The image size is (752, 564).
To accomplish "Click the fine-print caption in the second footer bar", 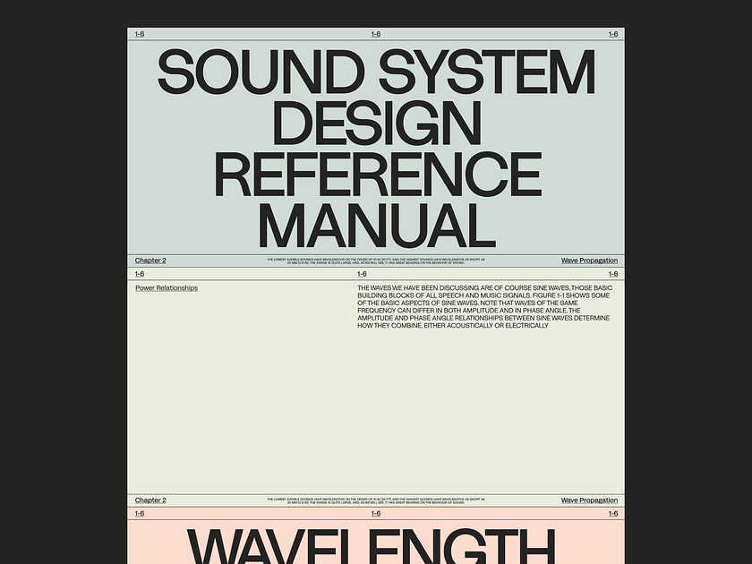I will coord(375,500).
